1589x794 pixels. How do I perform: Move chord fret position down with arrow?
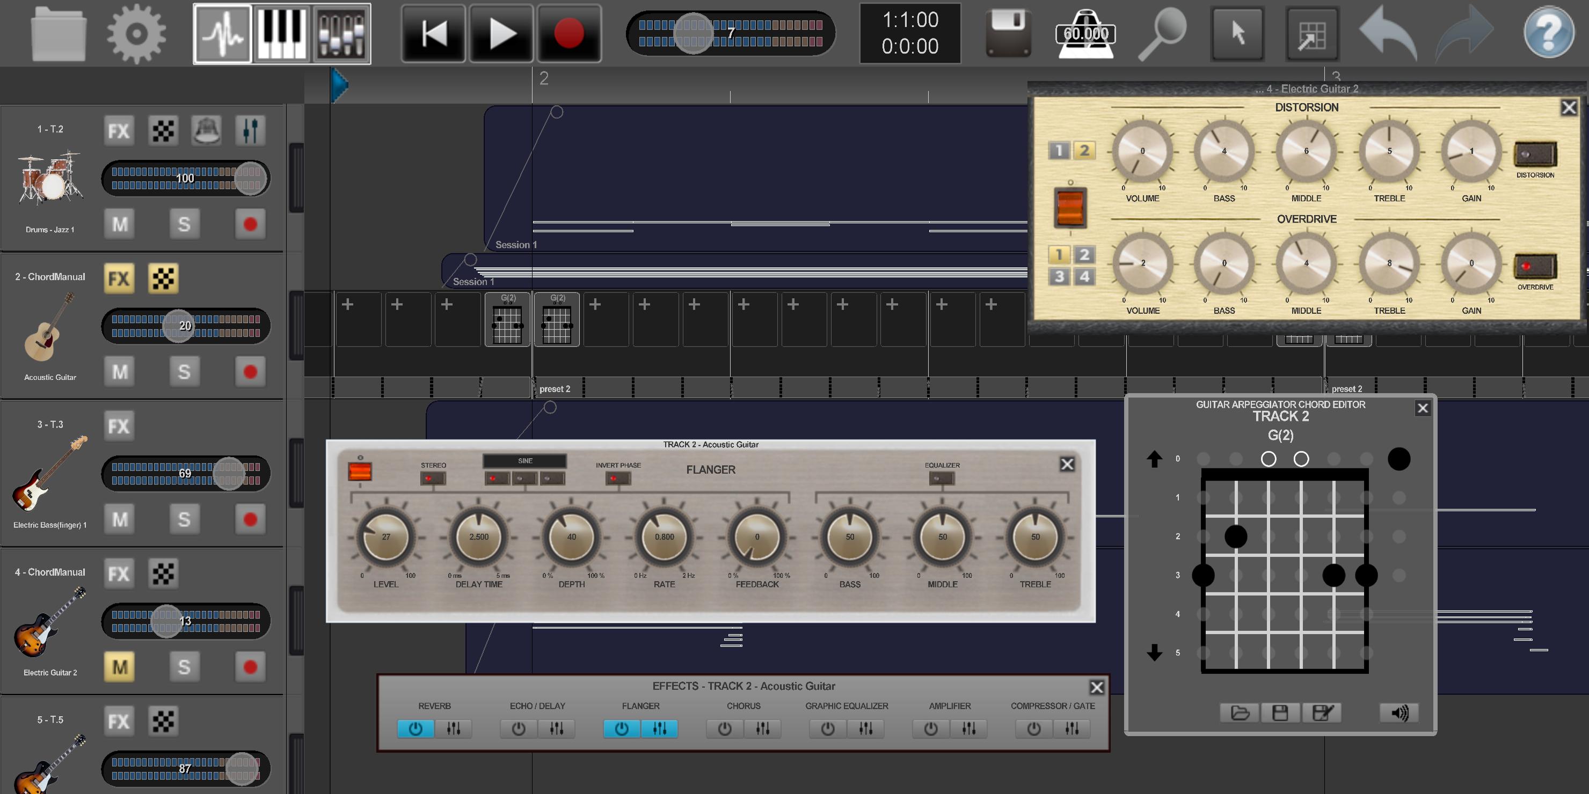coord(1154,652)
